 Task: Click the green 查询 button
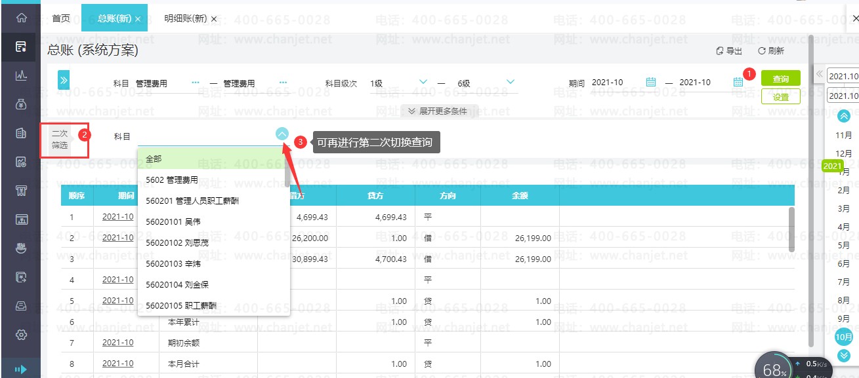[781, 79]
